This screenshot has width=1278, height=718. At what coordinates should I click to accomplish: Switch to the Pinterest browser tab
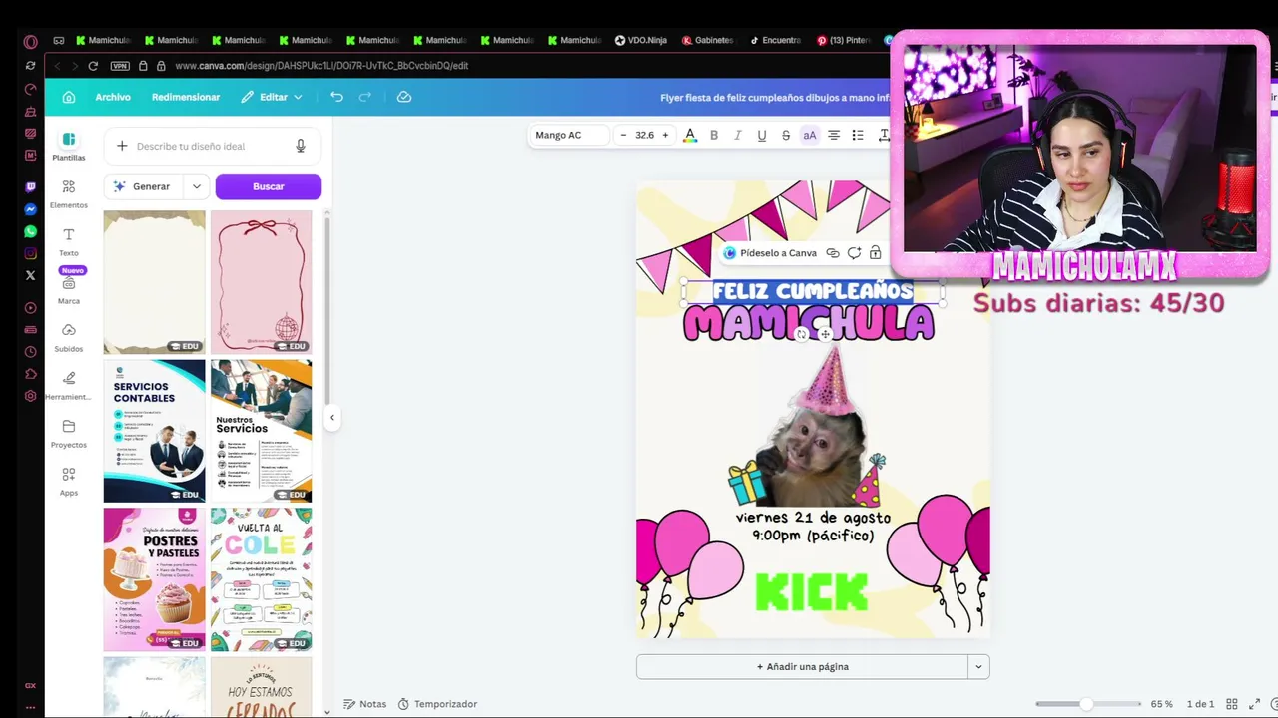[x=844, y=40]
